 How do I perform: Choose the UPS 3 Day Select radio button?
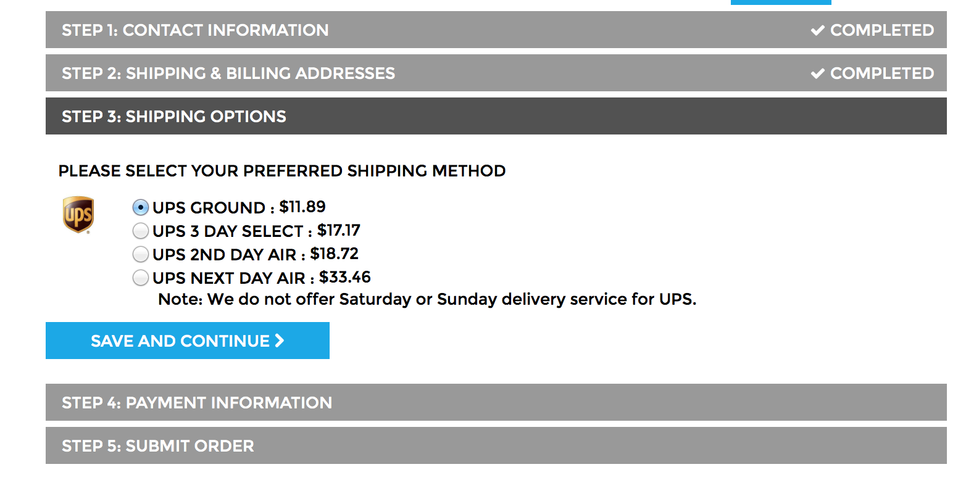click(x=141, y=231)
